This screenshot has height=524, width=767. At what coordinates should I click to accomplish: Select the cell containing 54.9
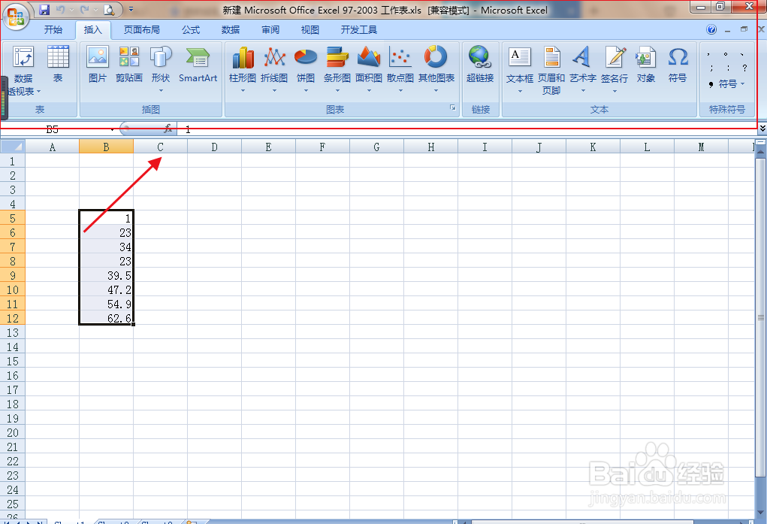pos(106,304)
